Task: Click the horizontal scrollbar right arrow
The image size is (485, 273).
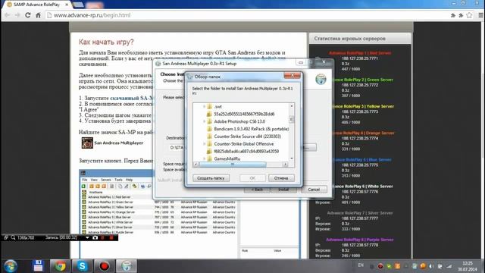Action: coord(286,165)
